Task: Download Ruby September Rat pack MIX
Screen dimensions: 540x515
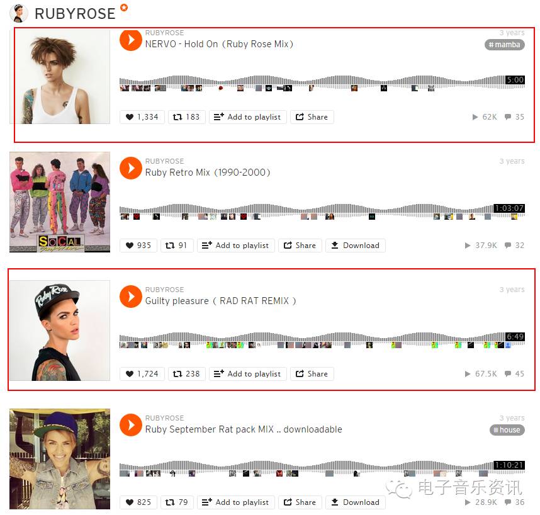Action: tap(355, 502)
